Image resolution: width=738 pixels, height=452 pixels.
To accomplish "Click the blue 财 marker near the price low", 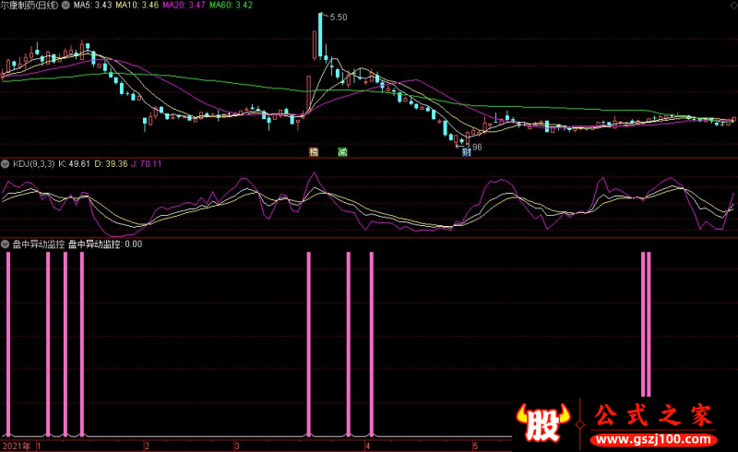I will 467,153.
